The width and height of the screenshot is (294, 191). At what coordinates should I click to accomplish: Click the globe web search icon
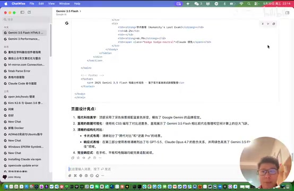[x=81, y=176]
